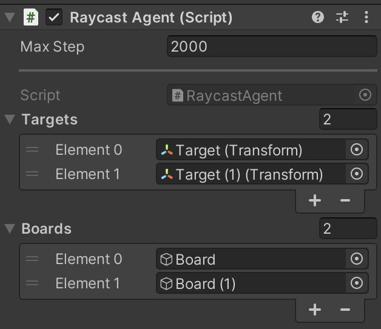Collapse the Raycast Agent component foldout
This screenshot has height=329, width=381.
pyautogui.click(x=10, y=17)
